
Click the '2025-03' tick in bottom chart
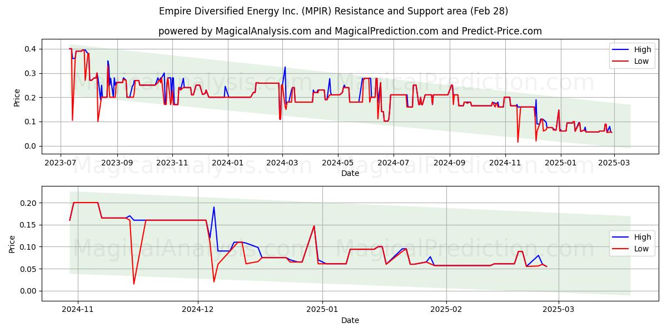click(x=559, y=311)
